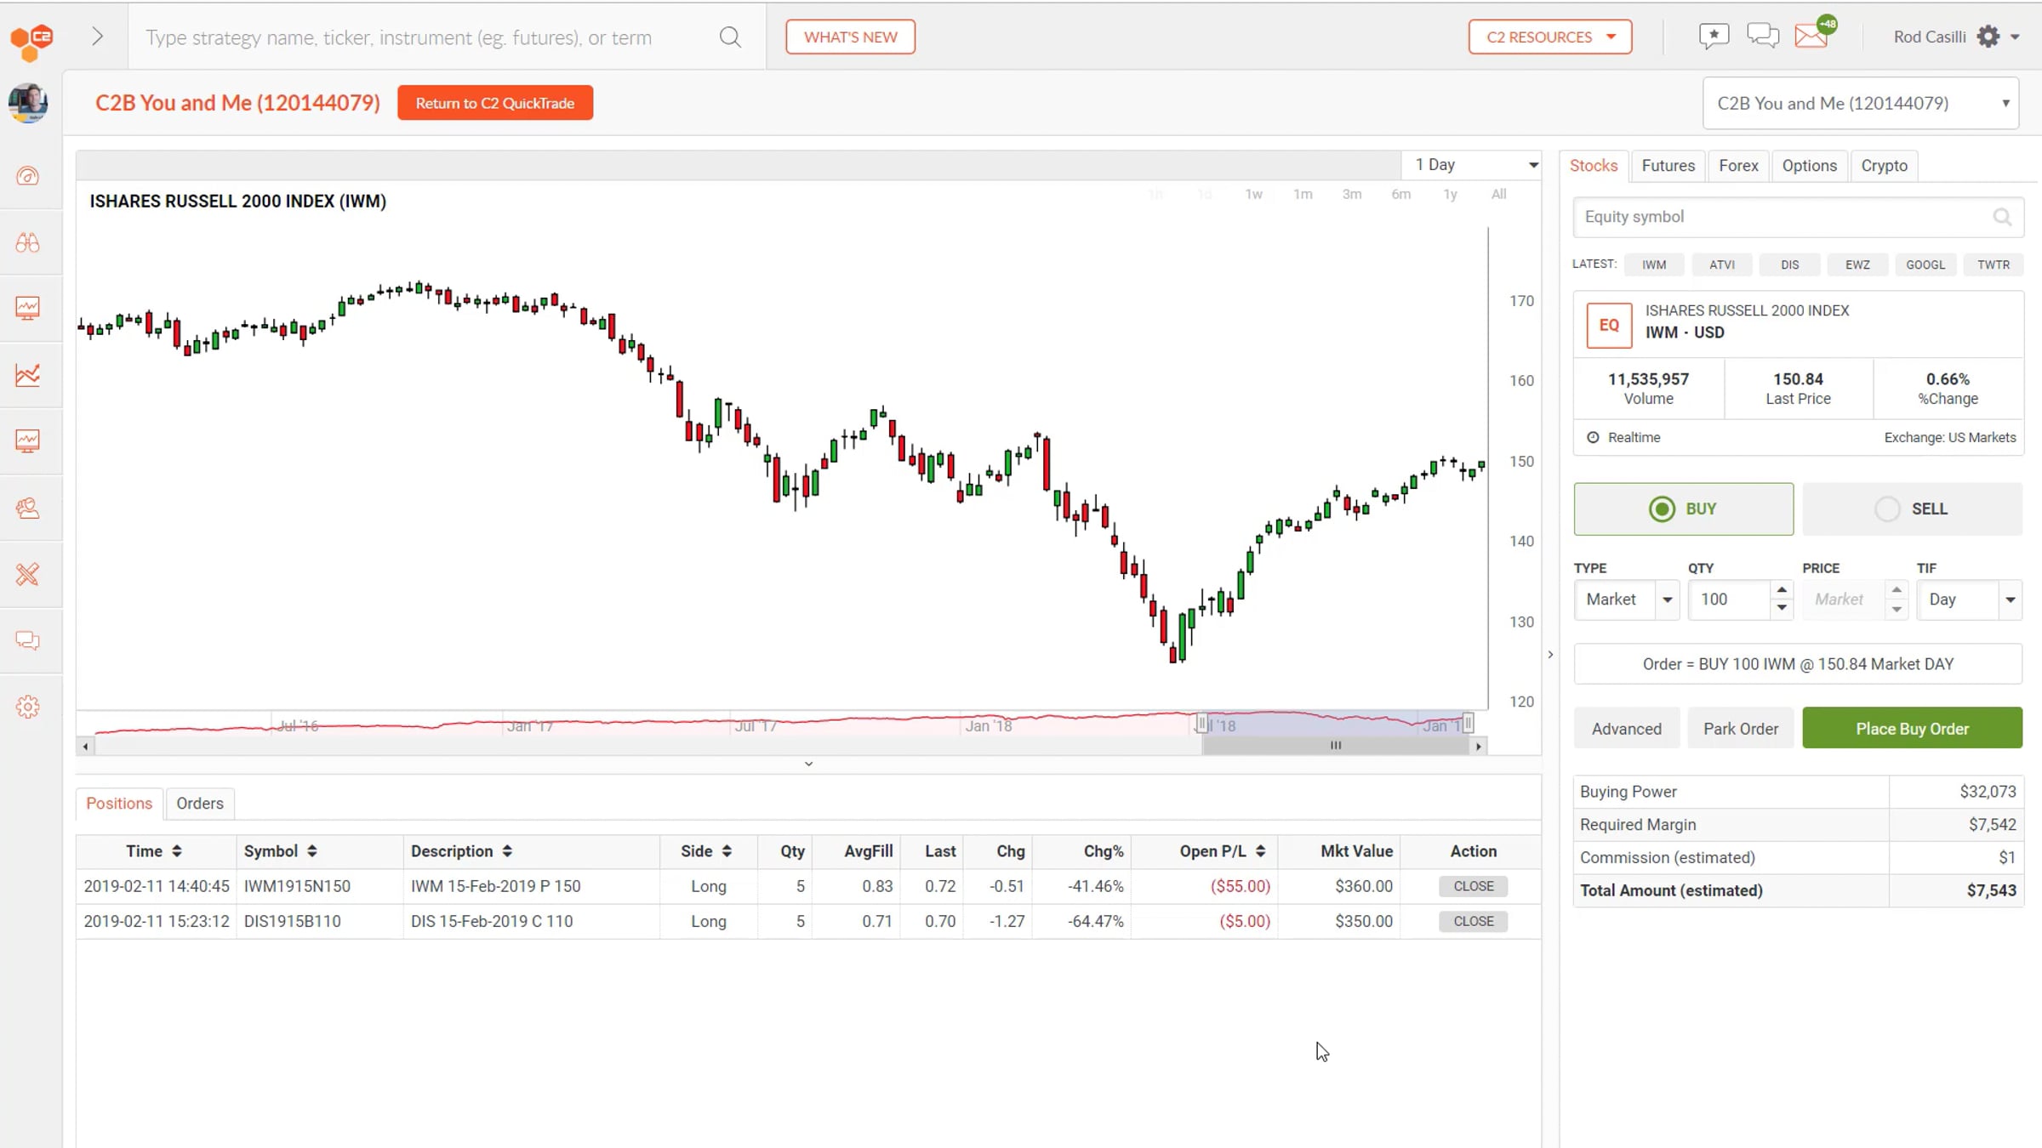Select the SELL radio option

click(x=1912, y=509)
